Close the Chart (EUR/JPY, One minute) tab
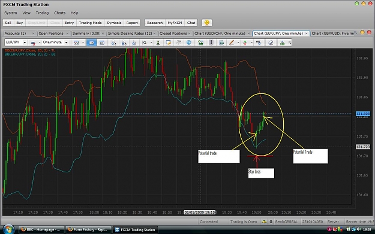The image size is (375, 234). click(307, 34)
